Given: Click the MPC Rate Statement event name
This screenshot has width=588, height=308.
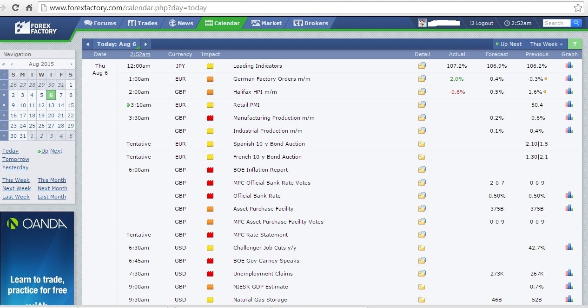Looking at the screenshot, I should [x=260, y=235].
